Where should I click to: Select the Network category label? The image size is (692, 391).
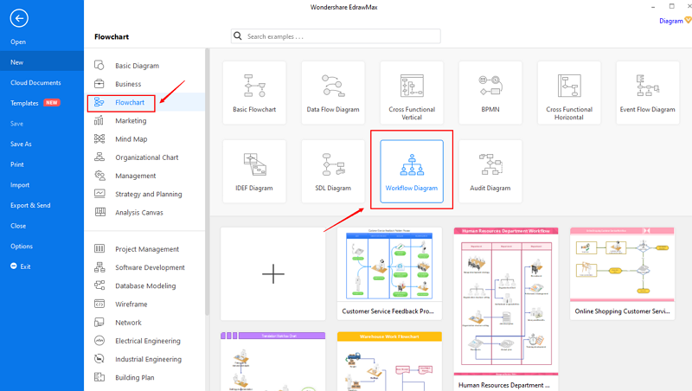128,323
